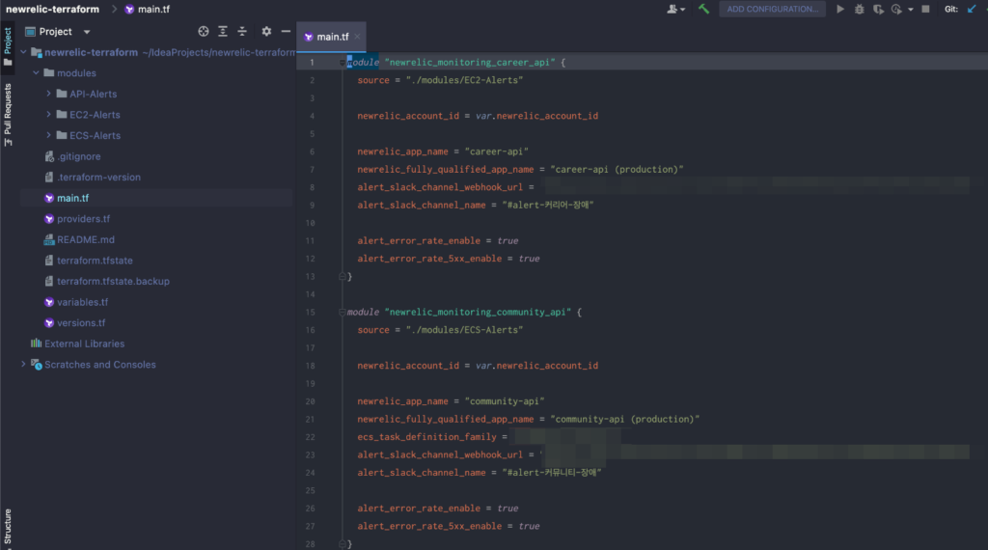Run the configuration with play icon
988x550 pixels.
[840, 9]
